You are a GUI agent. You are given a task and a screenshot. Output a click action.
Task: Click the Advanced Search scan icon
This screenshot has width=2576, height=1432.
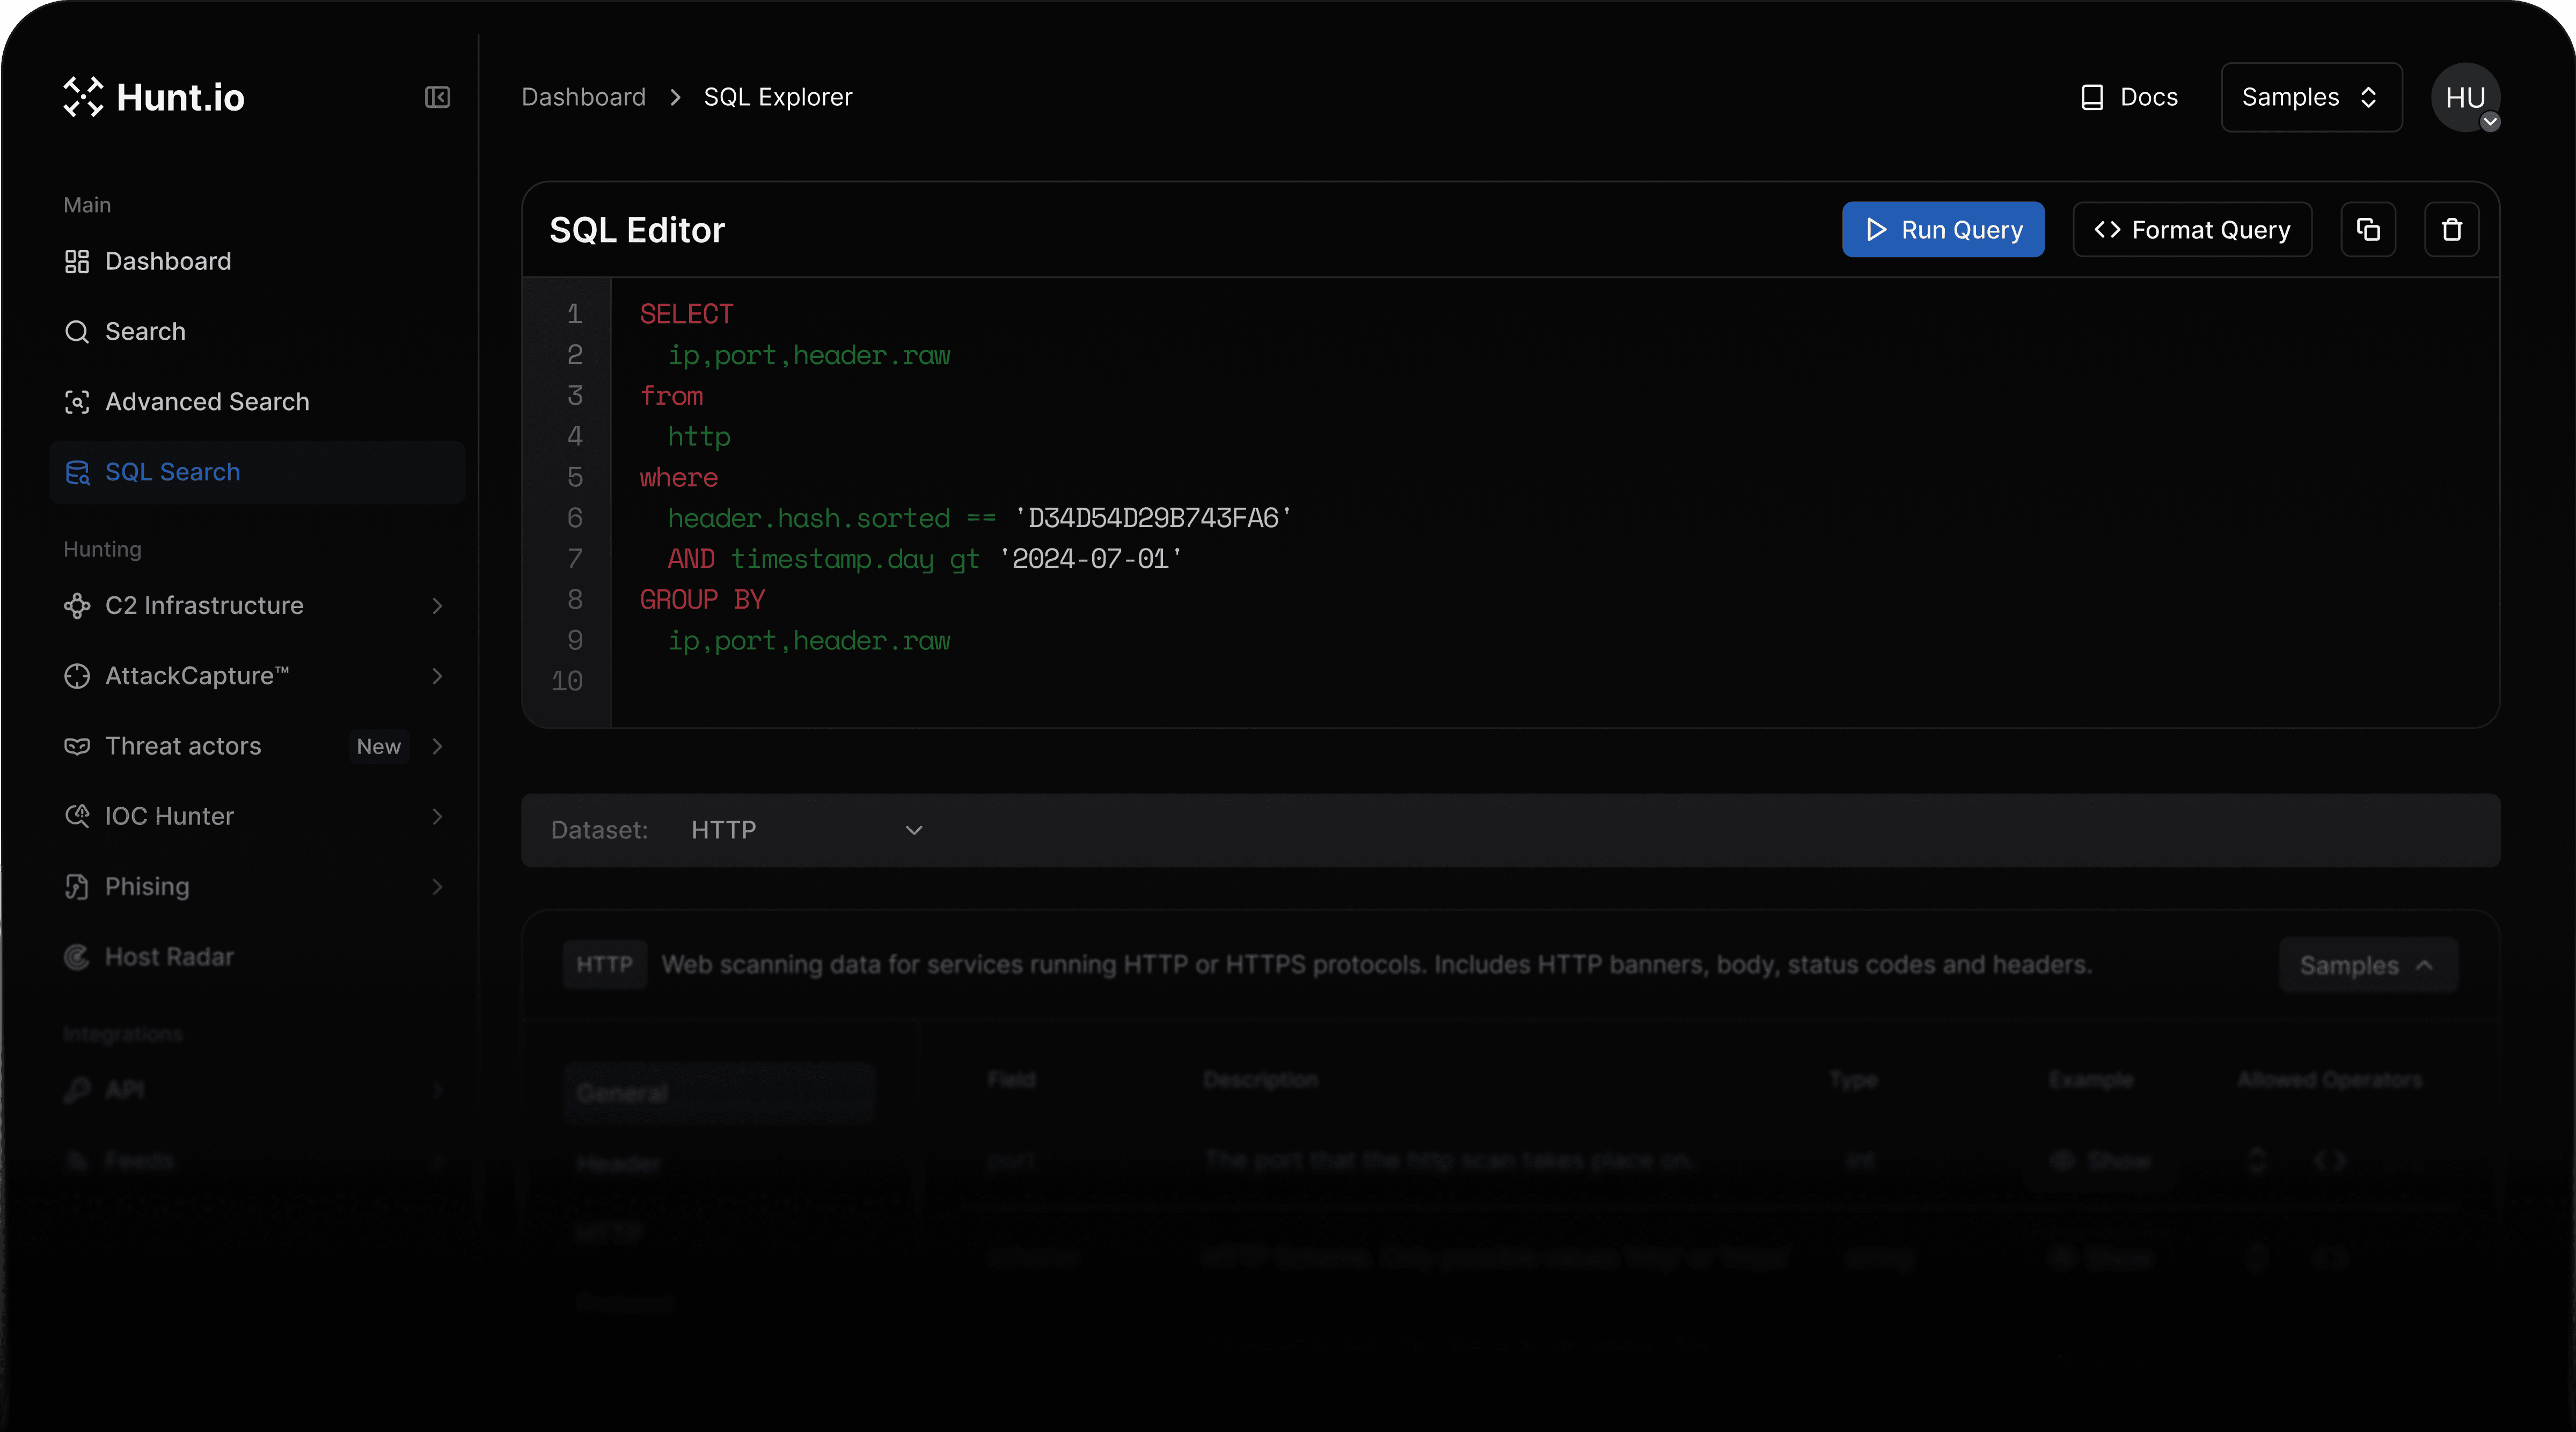tap(77, 402)
